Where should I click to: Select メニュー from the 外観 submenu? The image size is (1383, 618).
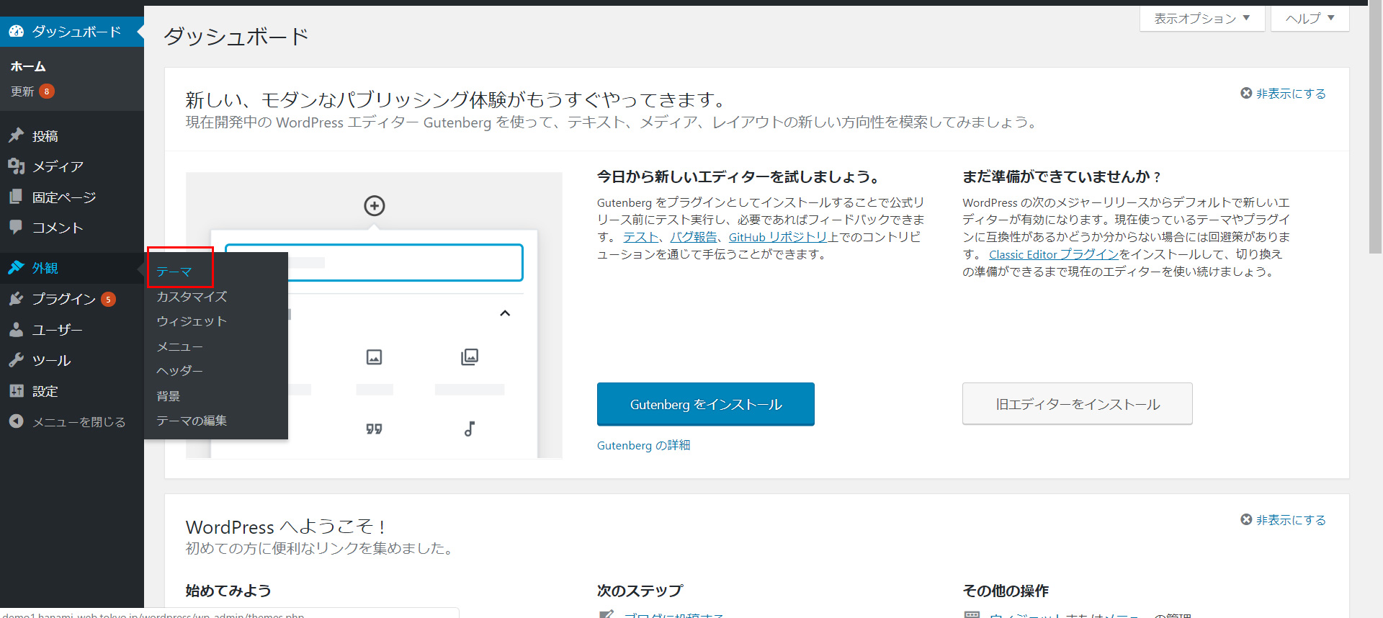180,346
